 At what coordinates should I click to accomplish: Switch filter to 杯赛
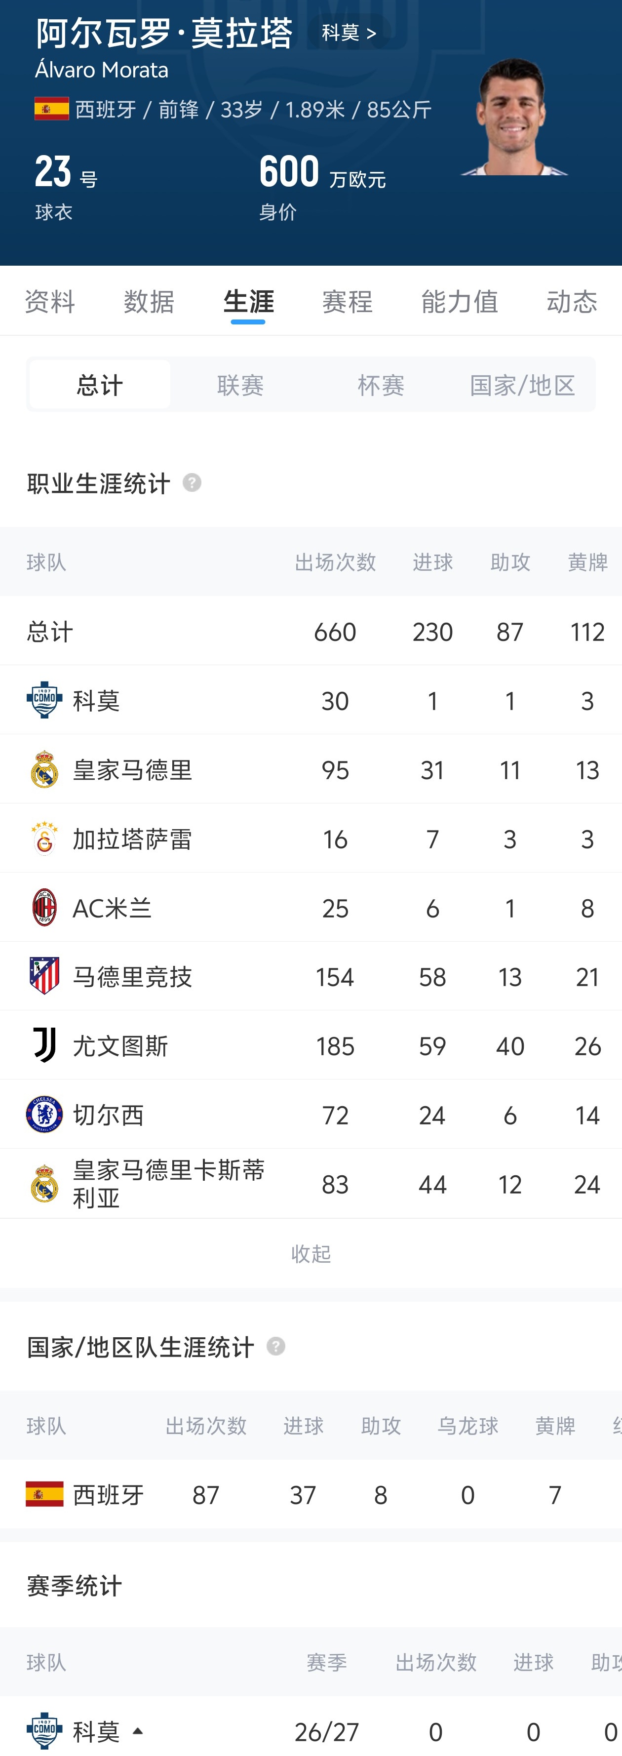pos(381,385)
